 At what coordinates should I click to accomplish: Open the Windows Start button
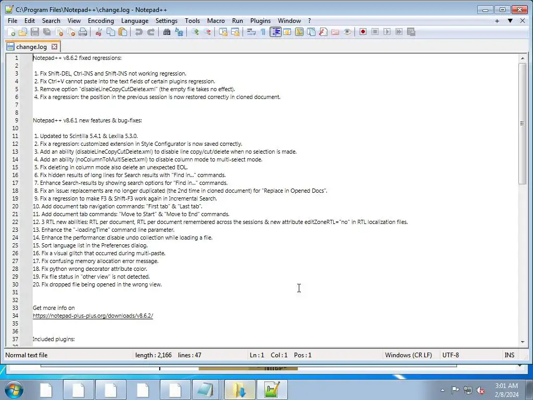click(x=14, y=390)
